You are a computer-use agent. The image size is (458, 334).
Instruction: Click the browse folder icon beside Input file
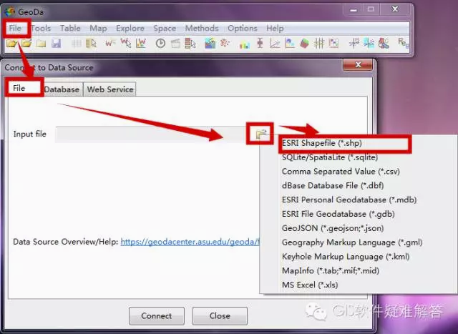[x=260, y=134]
